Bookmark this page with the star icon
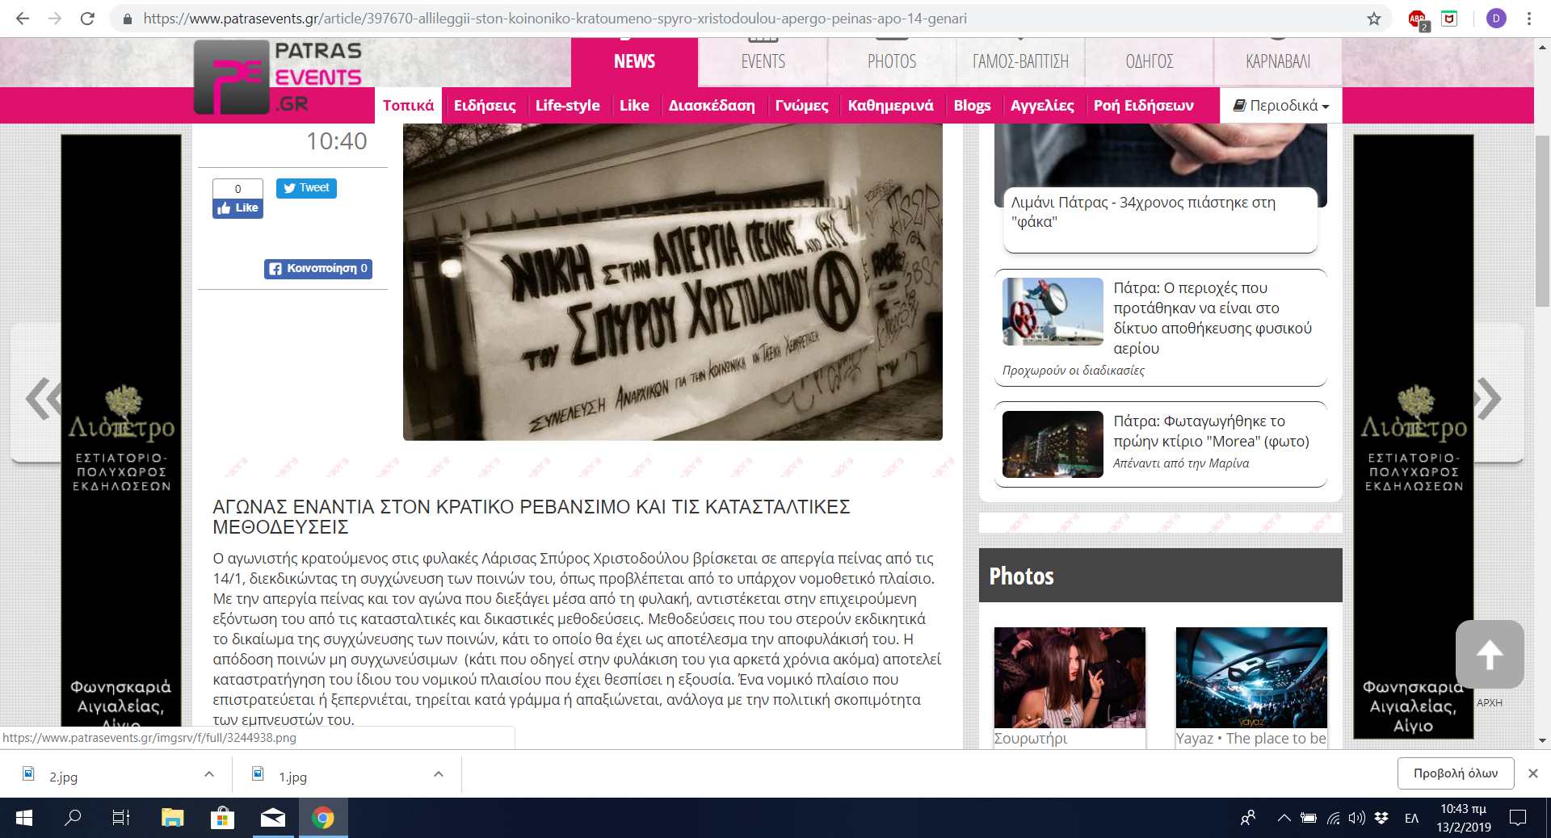1551x838 pixels. 1373,19
